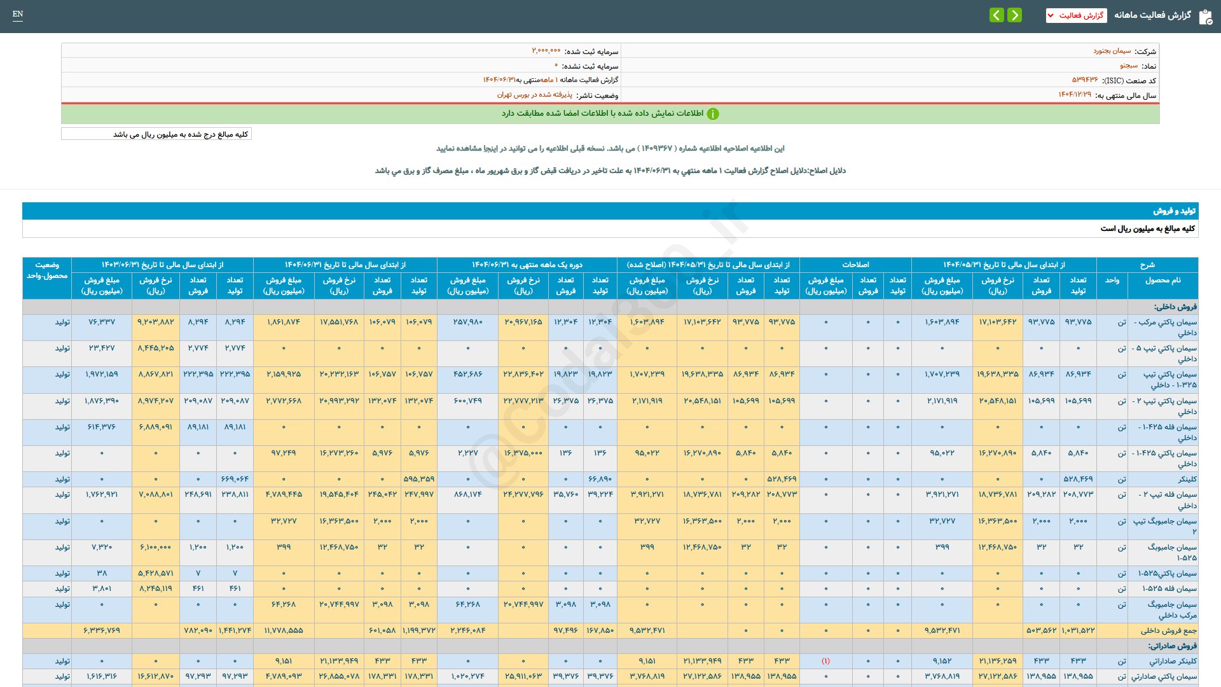Screen dimensions: 1221x687
Task: Open the گزارش فعالیت dropdown
Action: click(1076, 15)
